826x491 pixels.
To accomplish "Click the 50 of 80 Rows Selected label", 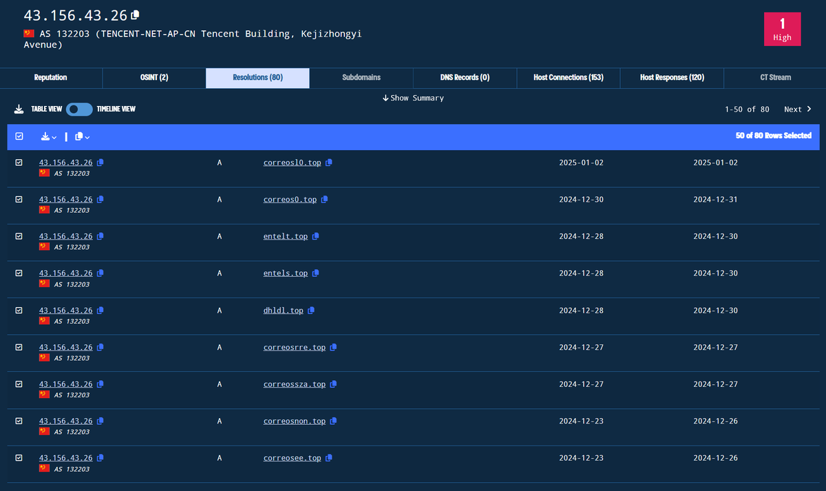I will 774,136.
